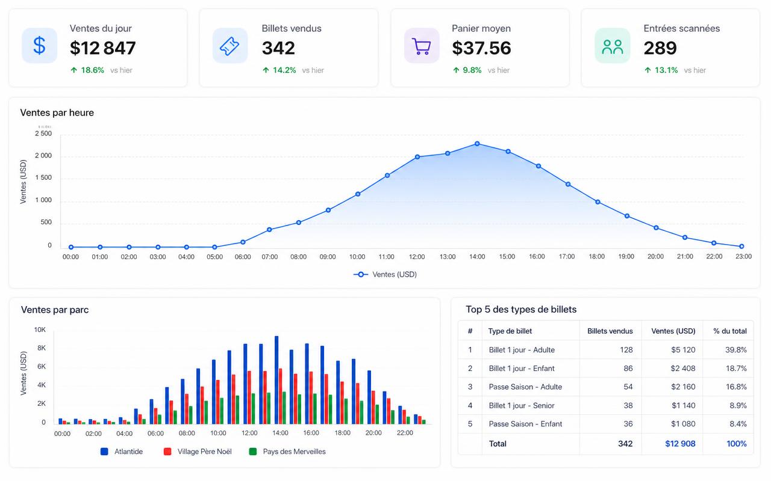Click the shopping cart icon on Panier moyen card
This screenshot has height=481, width=771.
[421, 46]
